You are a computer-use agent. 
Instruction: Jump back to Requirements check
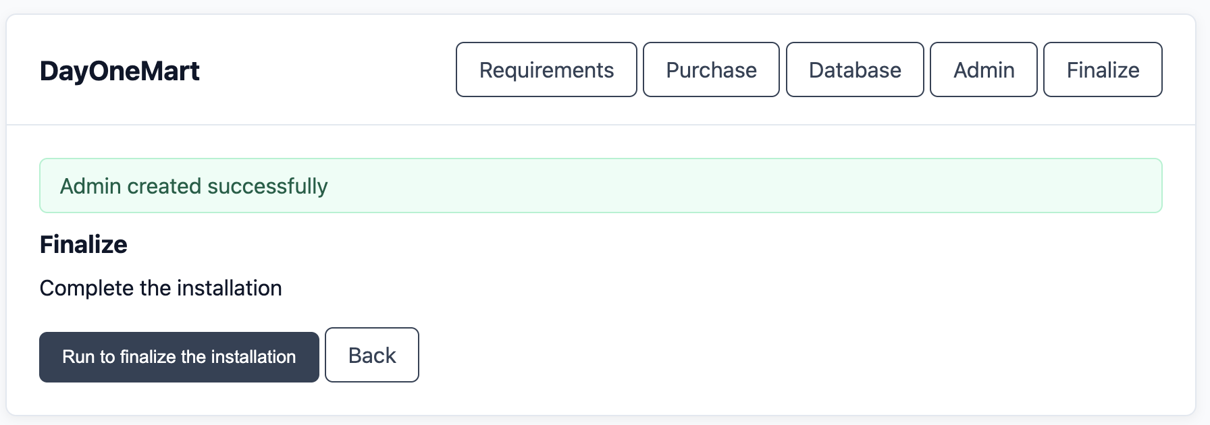click(x=546, y=69)
